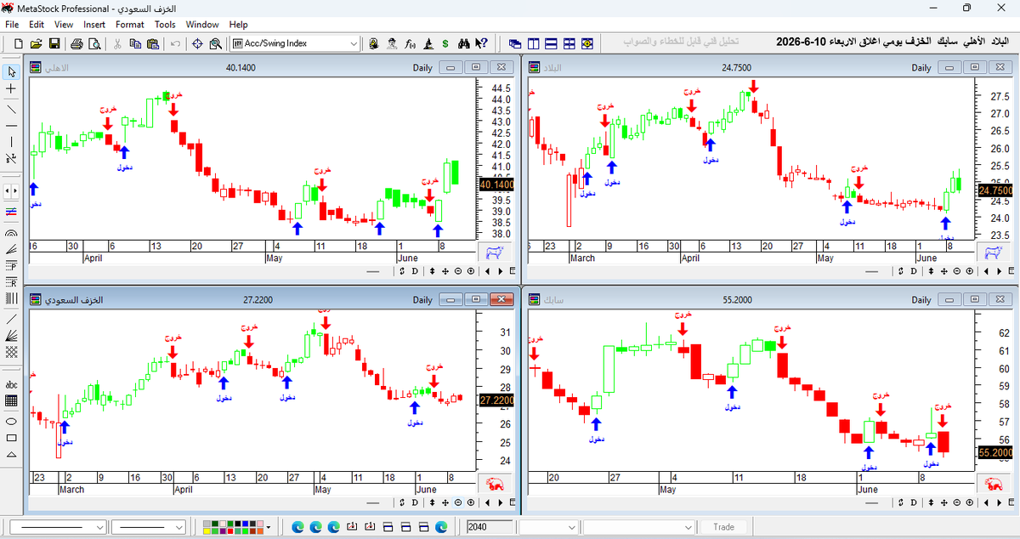Open the color palette dropdown arrow
This screenshot has height=539, width=1020.
pyautogui.click(x=269, y=527)
